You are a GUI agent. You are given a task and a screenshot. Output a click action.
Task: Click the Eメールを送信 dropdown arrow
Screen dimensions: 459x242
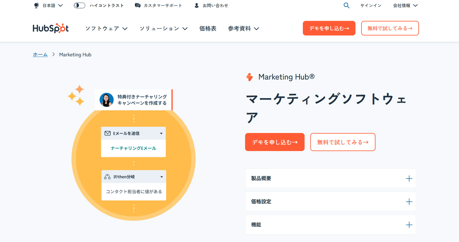click(161, 133)
